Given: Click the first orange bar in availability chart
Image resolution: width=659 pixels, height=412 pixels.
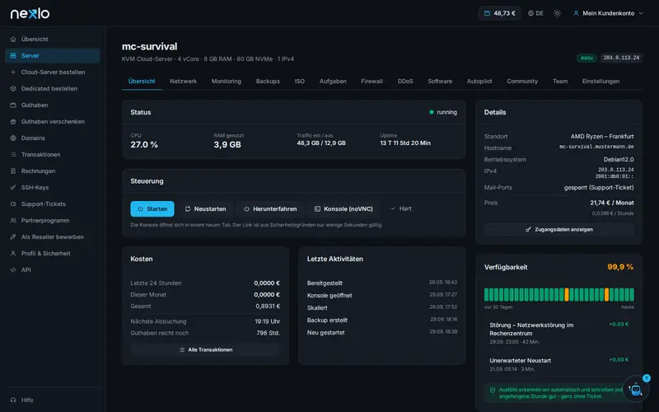Looking at the screenshot, I should coord(567,295).
